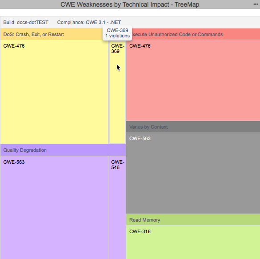260x259 pixels.
Task: Click the gray CWE-563 tile
Action: (x=193, y=173)
